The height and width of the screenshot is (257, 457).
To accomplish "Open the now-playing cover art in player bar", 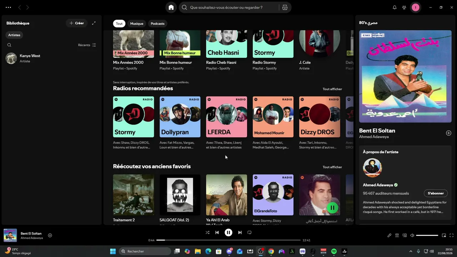I will click(x=10, y=235).
